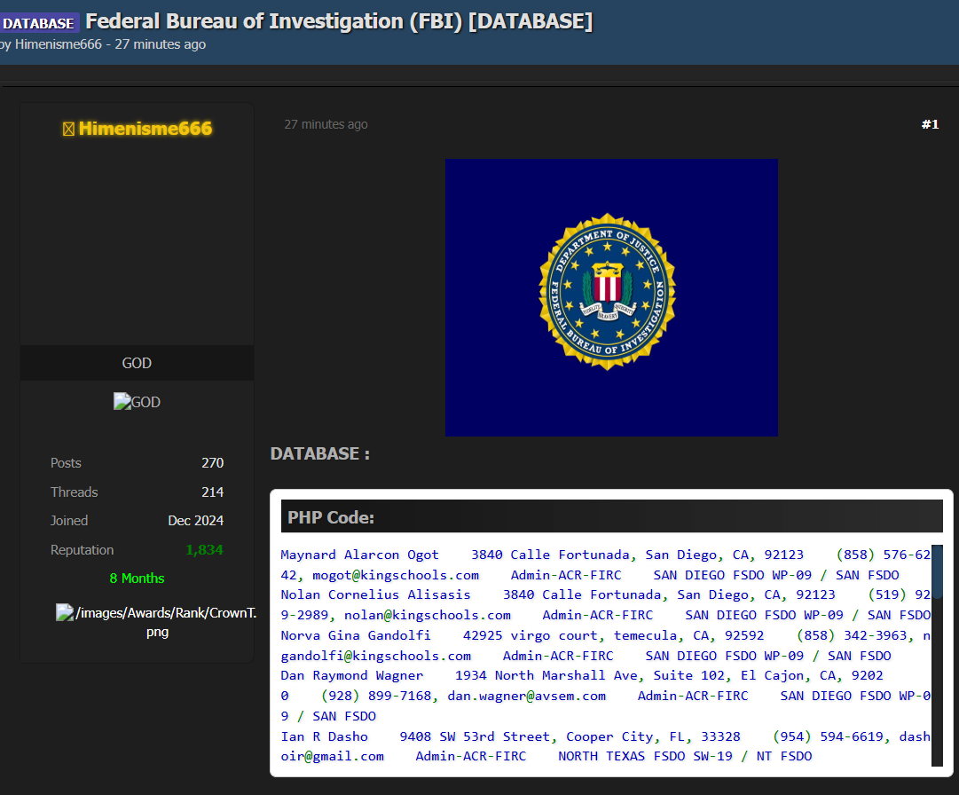The width and height of the screenshot is (959, 795).
Task: Click the icon beside Himenisme666 username
Action: click(x=68, y=129)
